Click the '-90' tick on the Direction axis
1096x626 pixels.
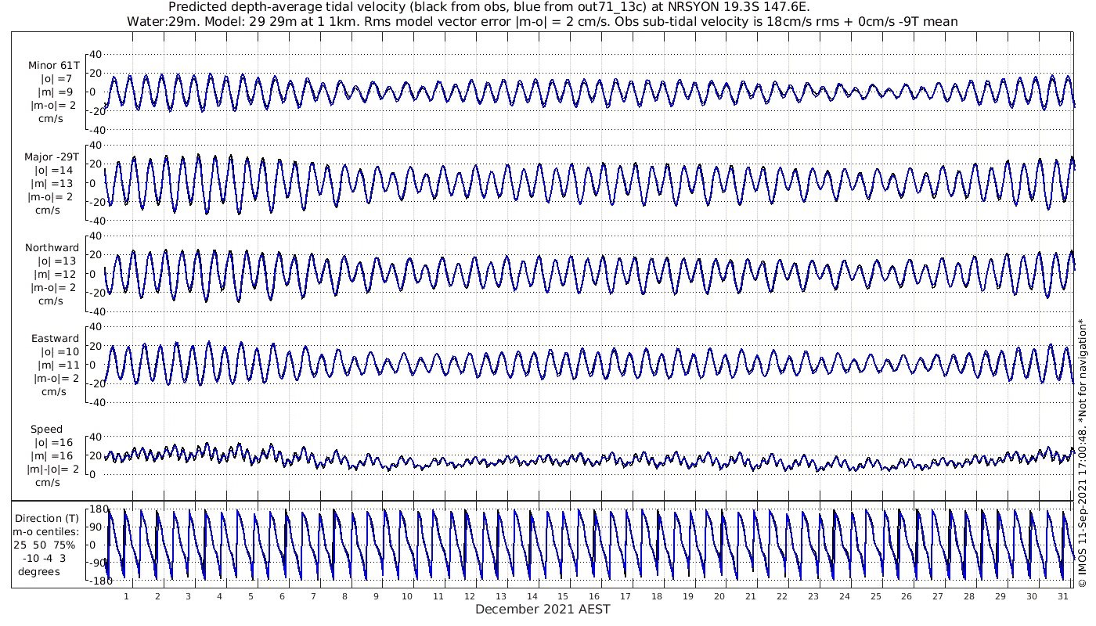coord(99,563)
